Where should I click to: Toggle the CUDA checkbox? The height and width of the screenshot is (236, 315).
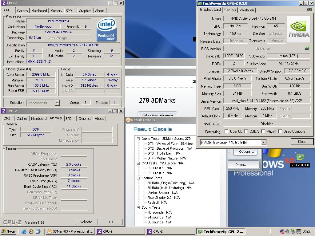246,131
